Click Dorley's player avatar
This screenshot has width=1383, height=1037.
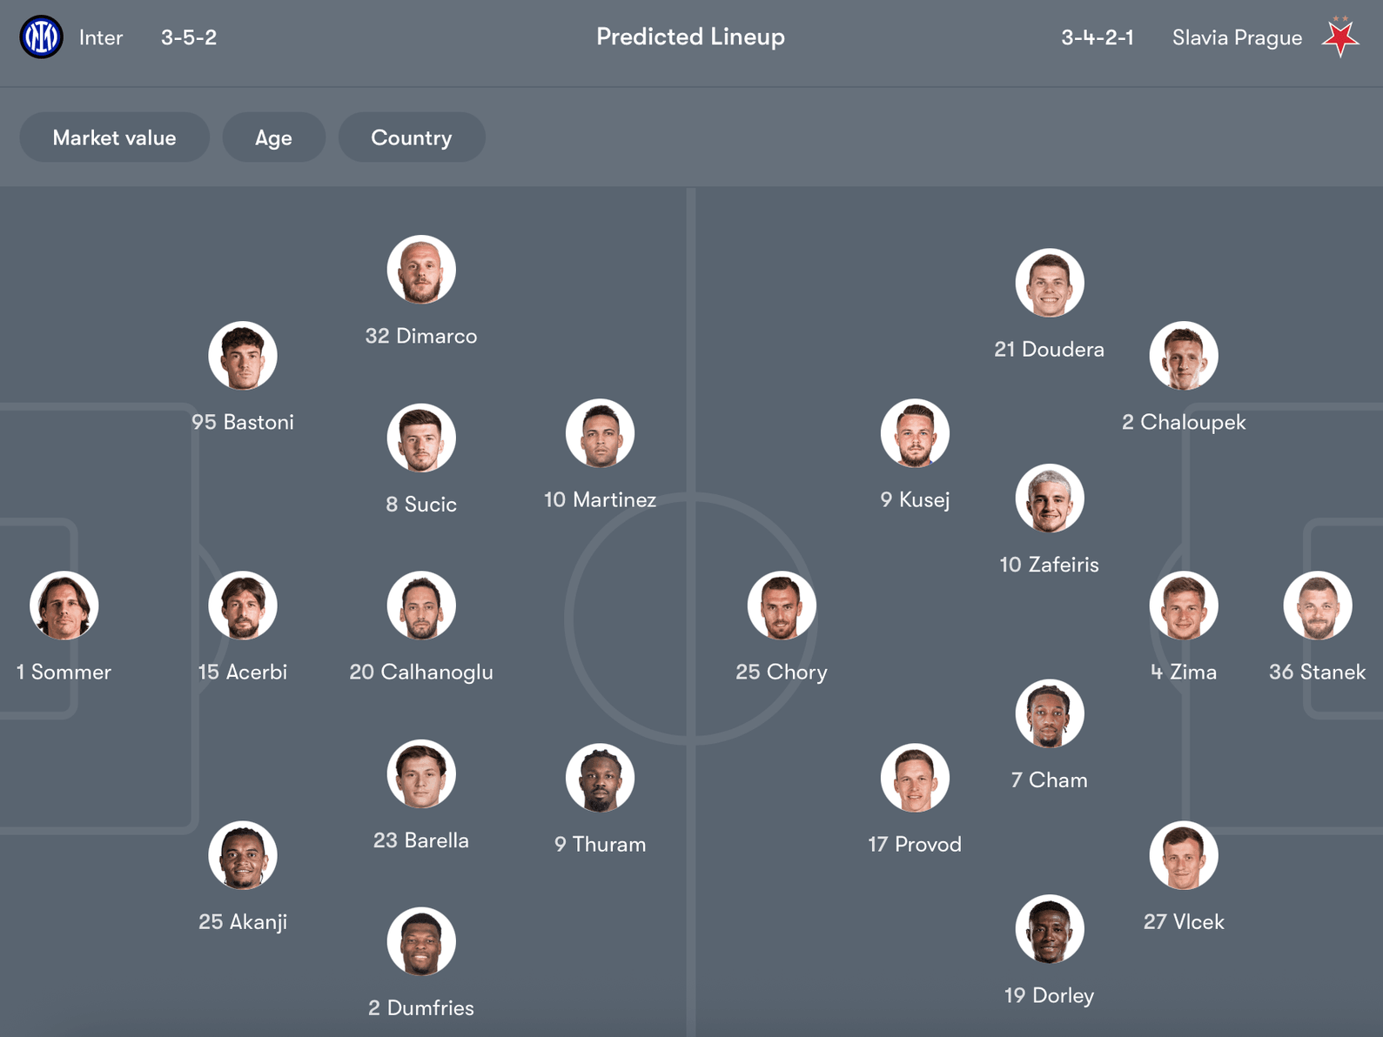(x=1049, y=929)
